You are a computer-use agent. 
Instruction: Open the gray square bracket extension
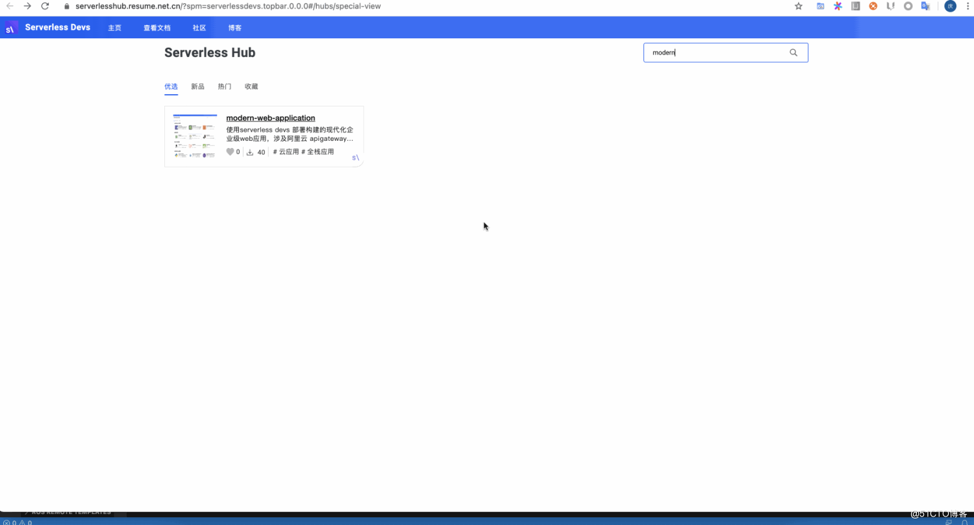[856, 6]
